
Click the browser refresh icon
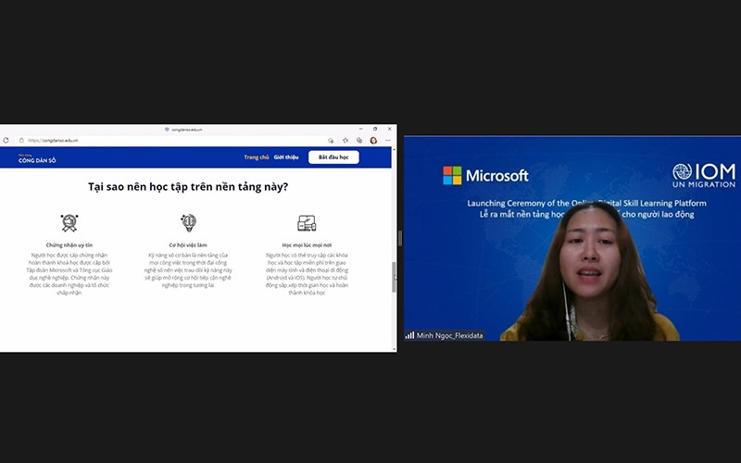click(x=6, y=141)
